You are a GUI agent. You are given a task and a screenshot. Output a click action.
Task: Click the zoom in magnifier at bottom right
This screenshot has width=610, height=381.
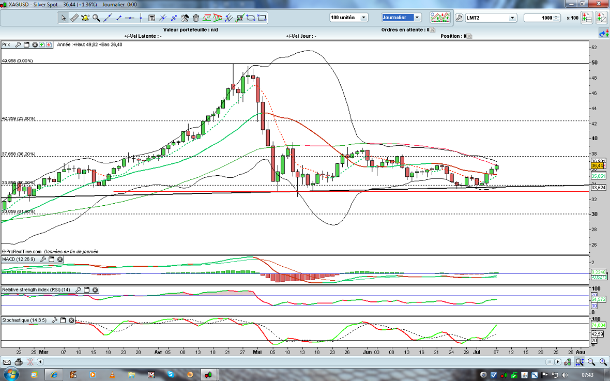click(x=603, y=362)
